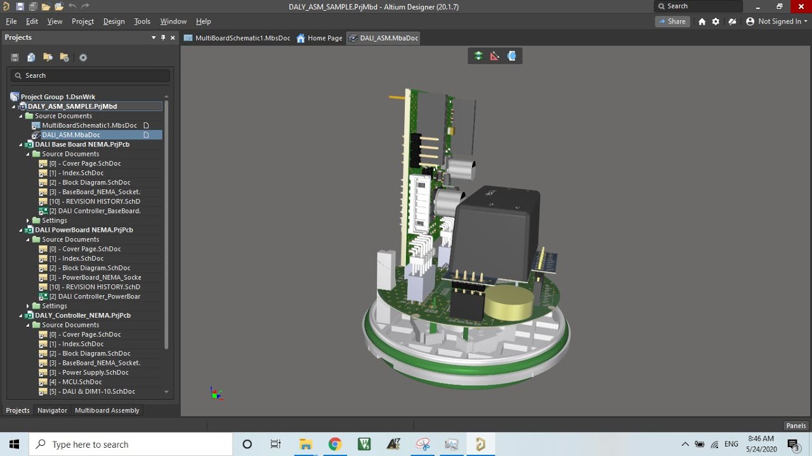
Task: Click the Projects tree scroll down arrow
Action: [167, 392]
